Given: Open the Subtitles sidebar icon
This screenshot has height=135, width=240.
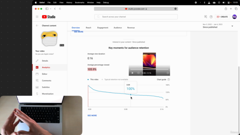Looking at the screenshot, I should point(37,87).
